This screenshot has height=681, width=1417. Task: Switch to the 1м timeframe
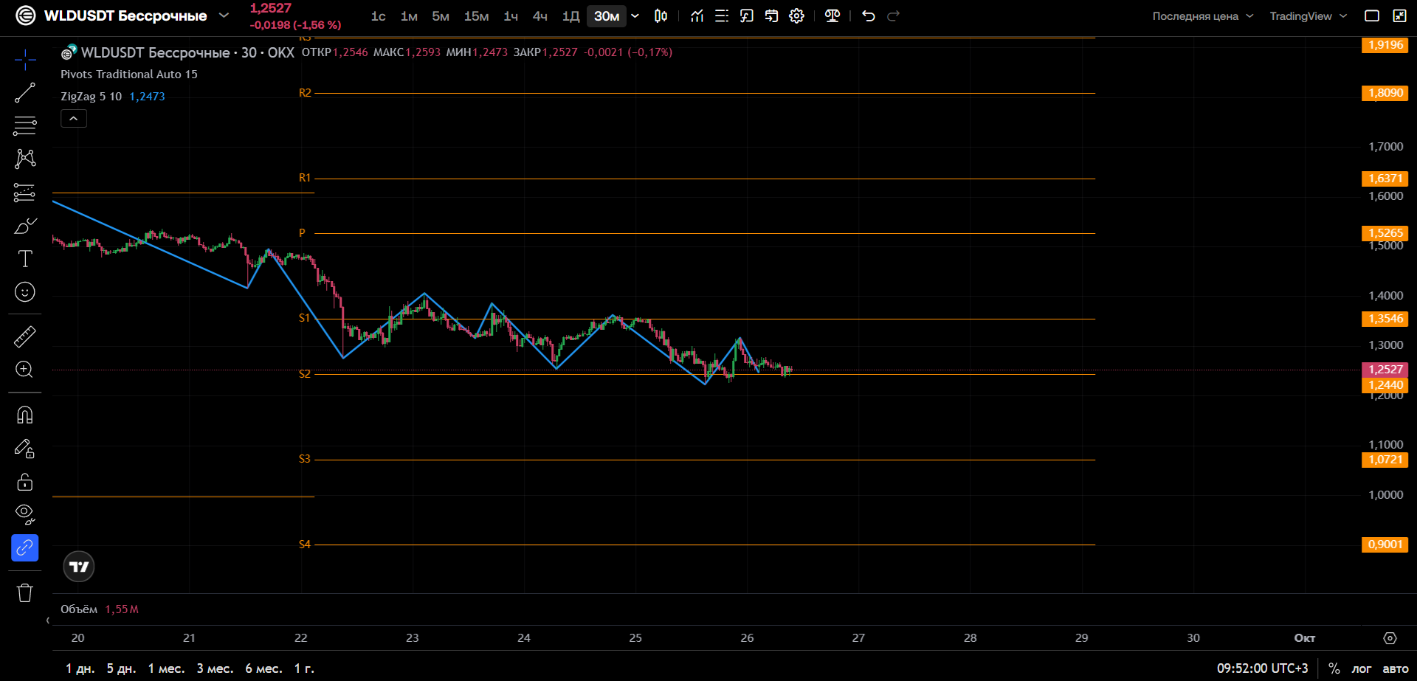coord(409,16)
